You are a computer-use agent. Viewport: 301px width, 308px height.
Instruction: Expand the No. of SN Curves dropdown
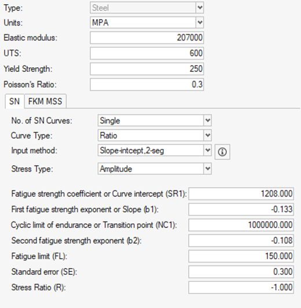click(155, 121)
